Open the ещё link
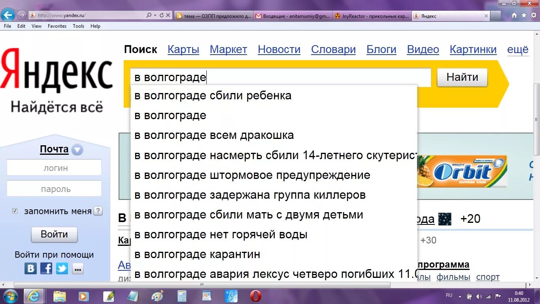The width and height of the screenshot is (540, 304). point(518,49)
